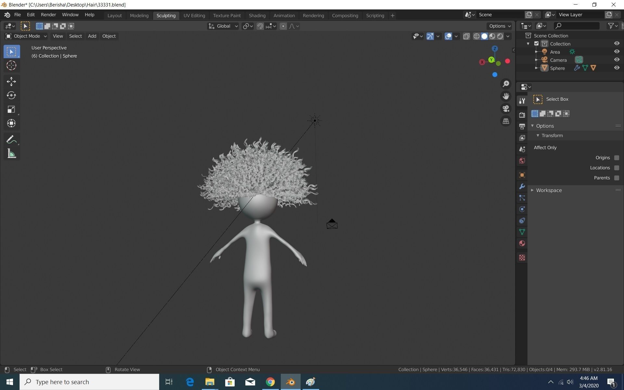Click the Pan view hand icon
624x390 pixels.
[x=506, y=96]
